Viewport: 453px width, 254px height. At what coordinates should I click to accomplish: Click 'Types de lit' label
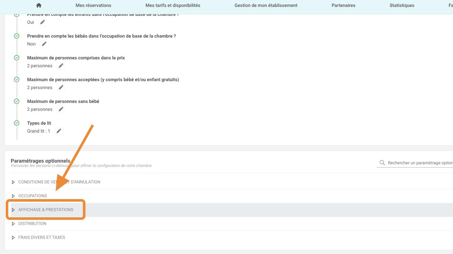[x=39, y=123]
